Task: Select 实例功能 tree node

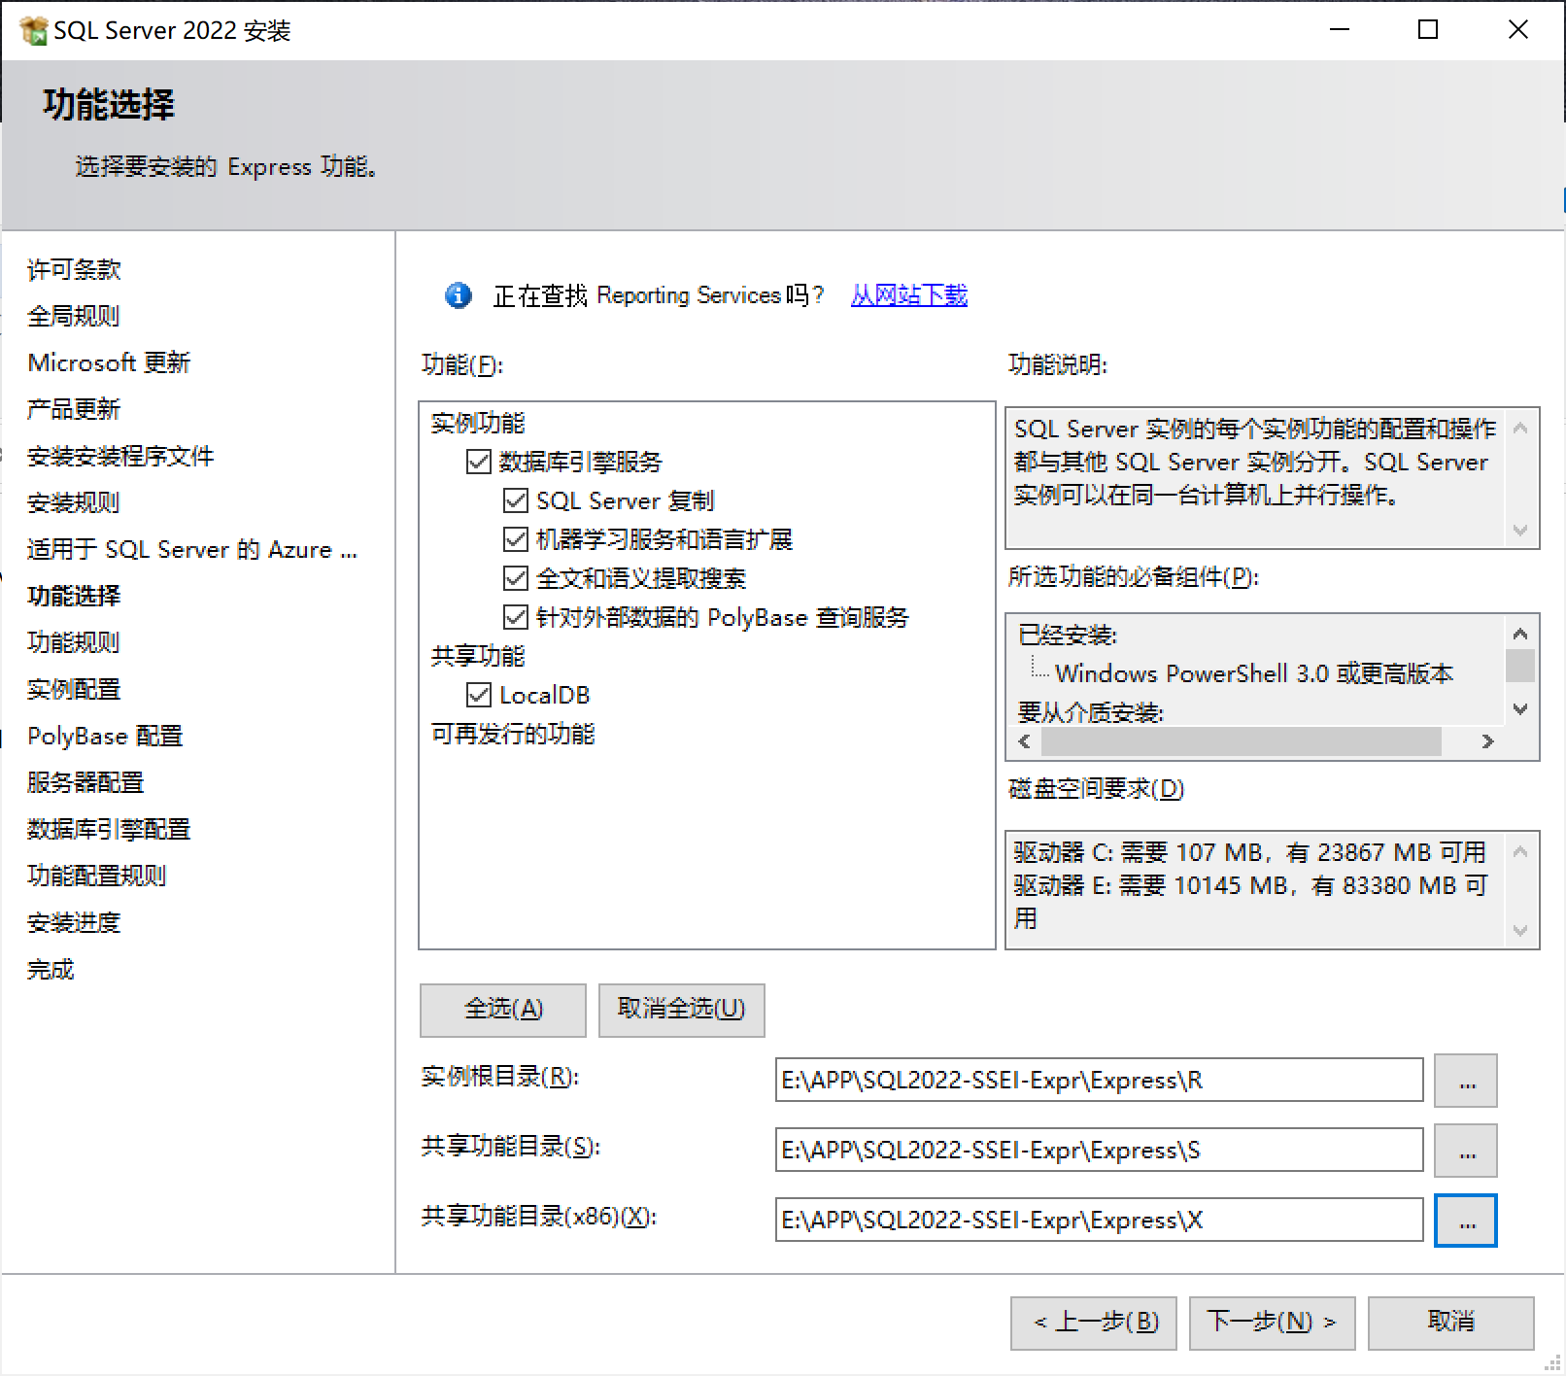Action: pos(478,423)
